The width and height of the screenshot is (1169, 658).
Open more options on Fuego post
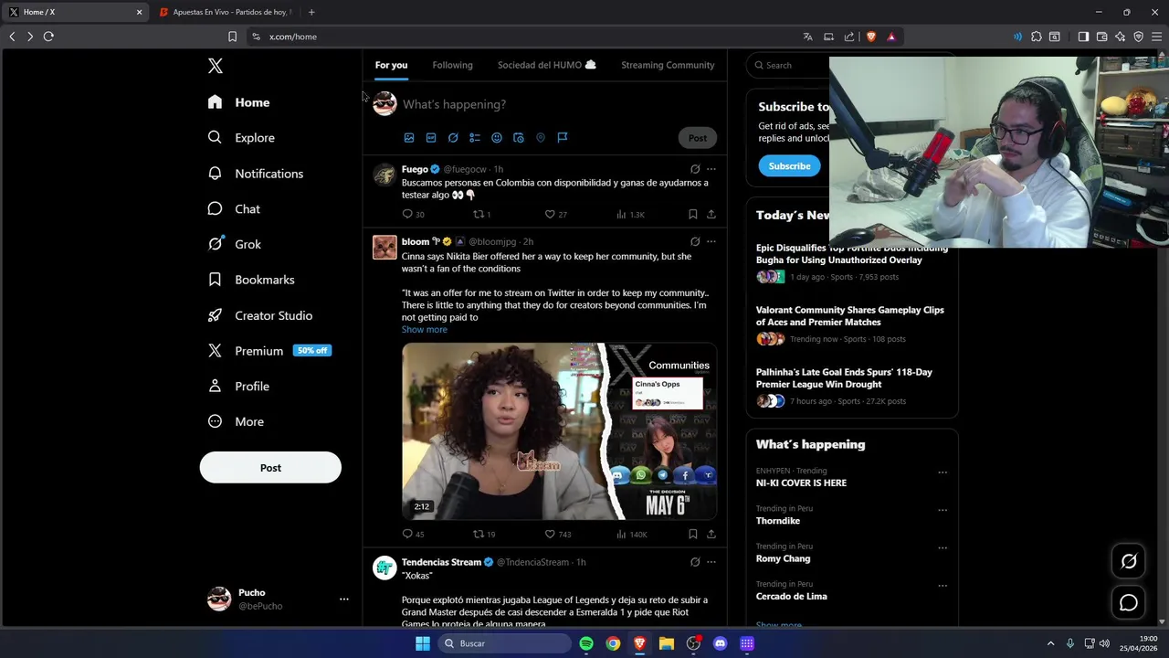tap(711, 169)
